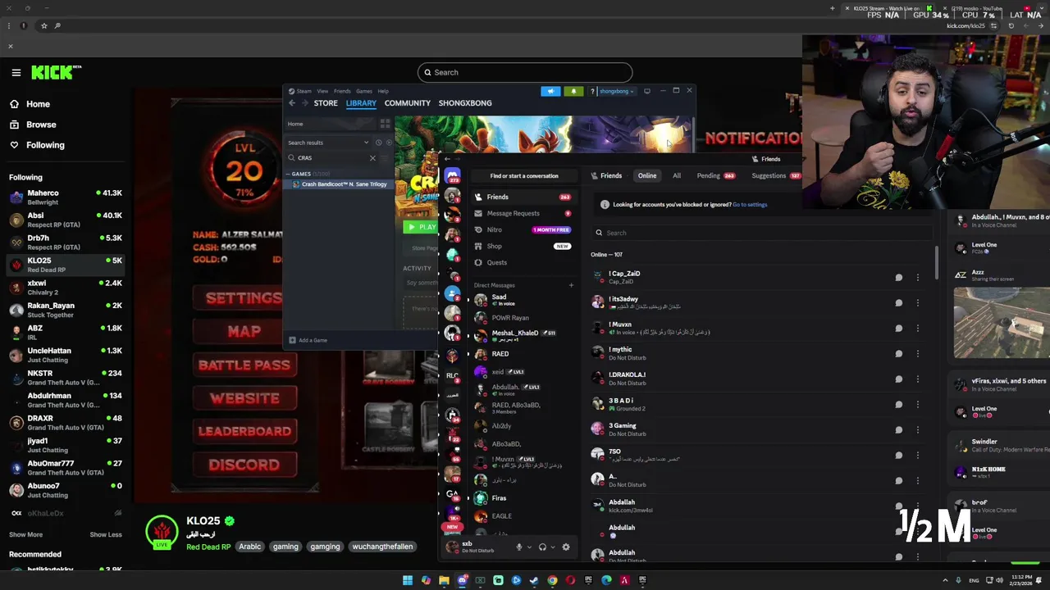Toggle Discord microphone mute
The height and width of the screenshot is (590, 1050).
tap(518, 547)
